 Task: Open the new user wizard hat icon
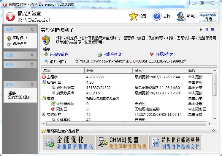click(x=181, y=16)
